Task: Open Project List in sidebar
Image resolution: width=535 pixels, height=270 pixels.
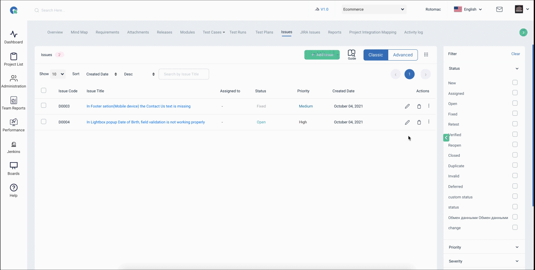Action: [14, 56]
